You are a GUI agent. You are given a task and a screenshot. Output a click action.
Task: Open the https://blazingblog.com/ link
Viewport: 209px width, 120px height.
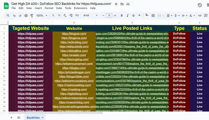click(x=74, y=59)
